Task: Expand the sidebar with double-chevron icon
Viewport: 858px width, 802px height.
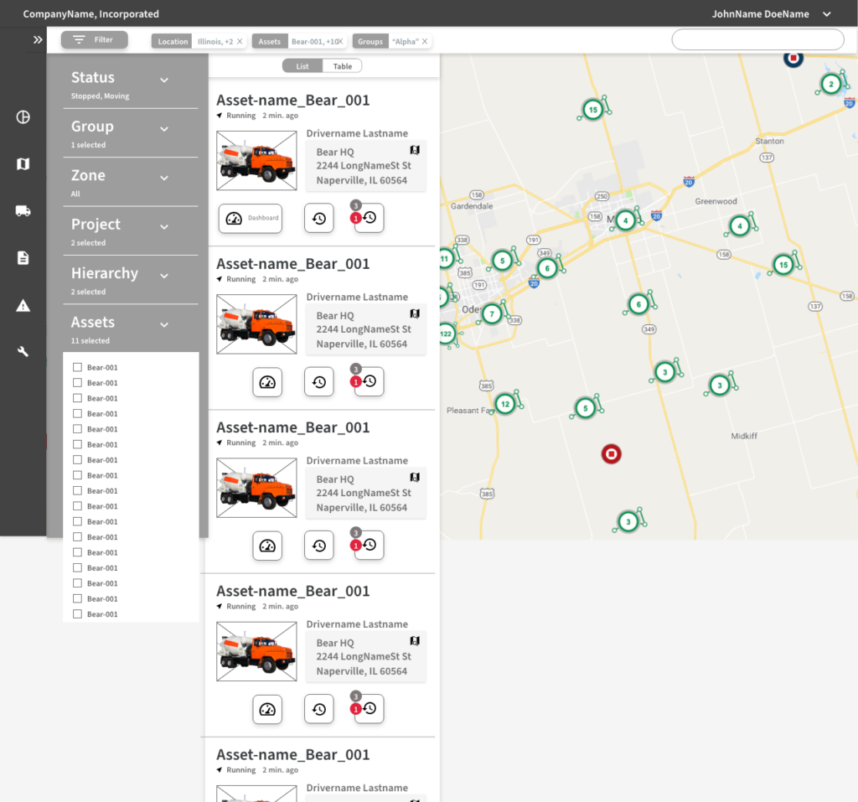Action: click(38, 39)
